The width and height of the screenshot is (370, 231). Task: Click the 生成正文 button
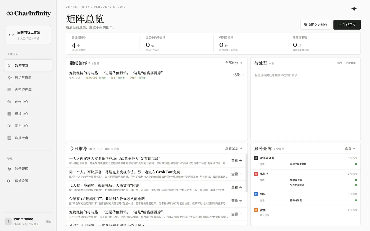point(347,25)
